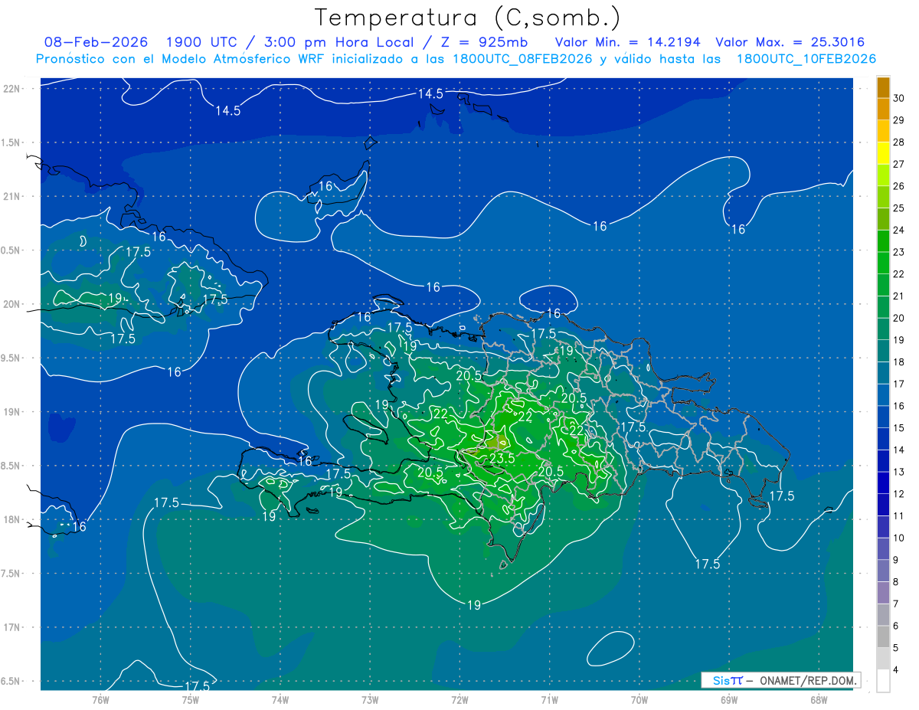This screenshot has width=919, height=710.
Task: Choose the color band between 17 and 18
Action: click(x=883, y=373)
